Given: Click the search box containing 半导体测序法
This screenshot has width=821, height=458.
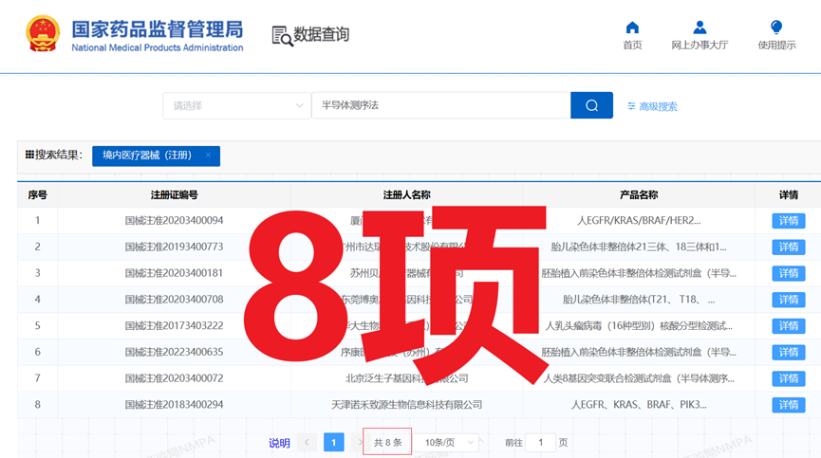Looking at the screenshot, I should tap(440, 105).
